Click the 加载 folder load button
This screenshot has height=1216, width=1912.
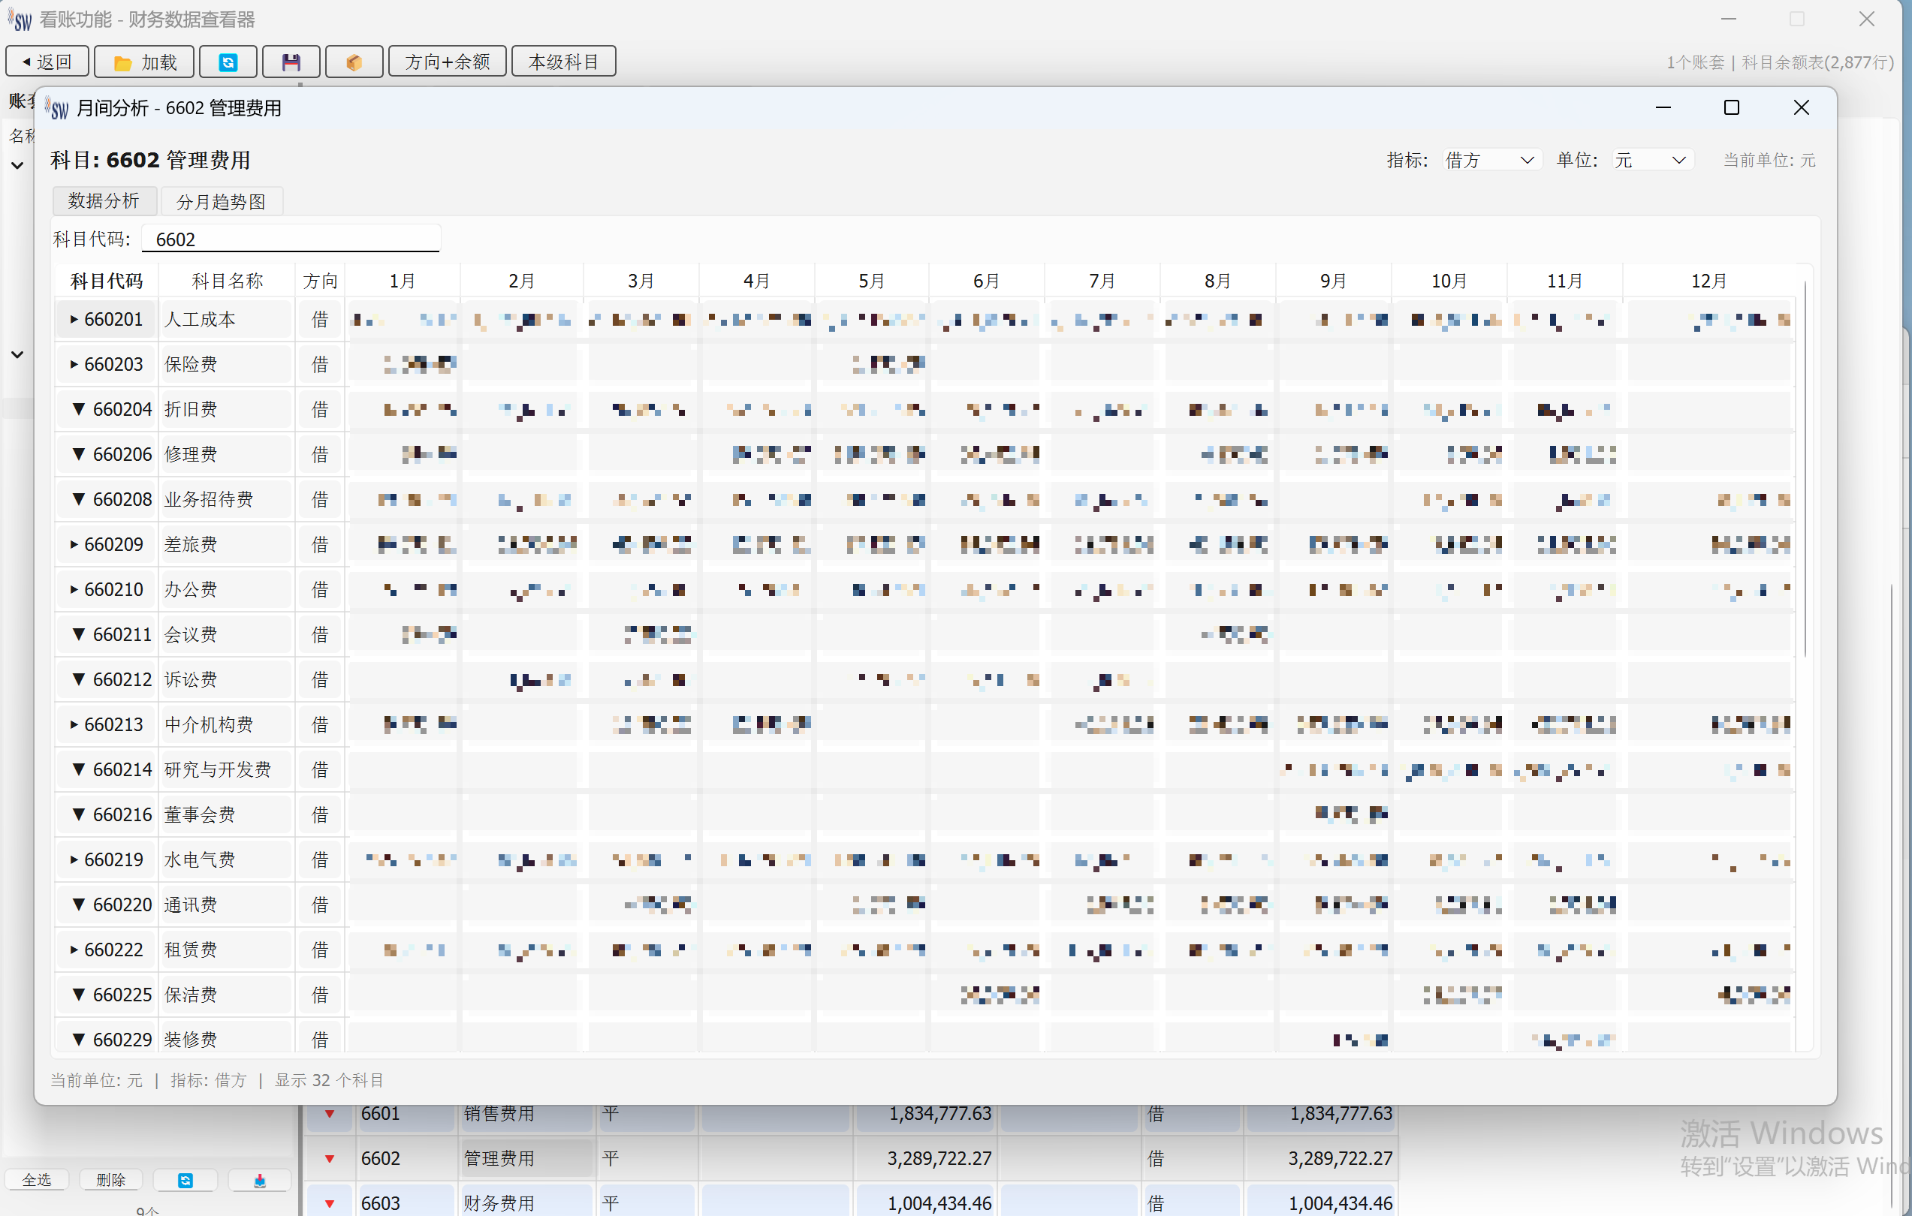coord(144,62)
